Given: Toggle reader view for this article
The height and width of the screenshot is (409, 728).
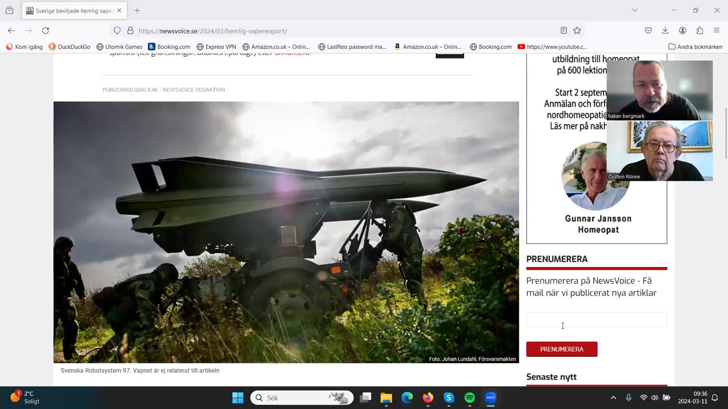Looking at the screenshot, I should coord(564,31).
